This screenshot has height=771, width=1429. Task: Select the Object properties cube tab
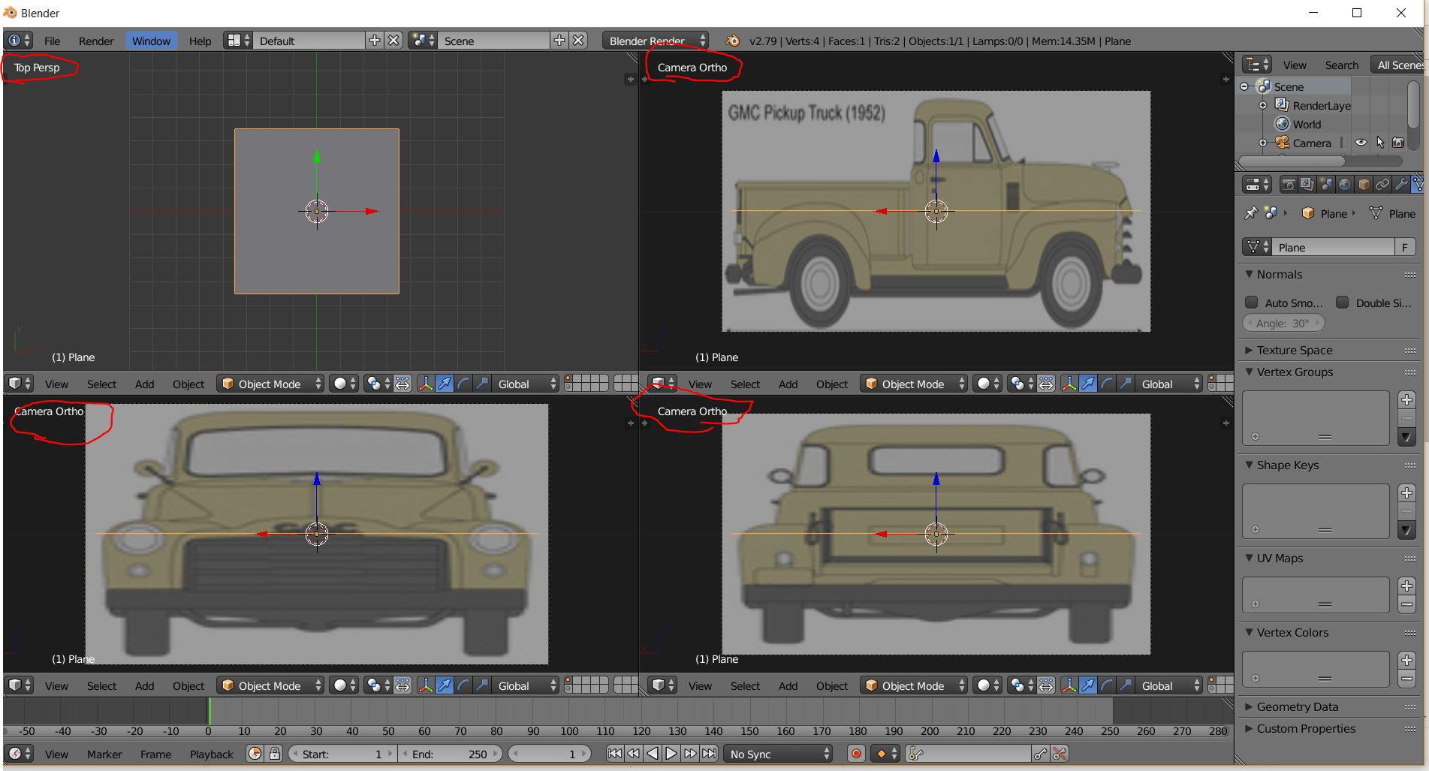(1364, 184)
